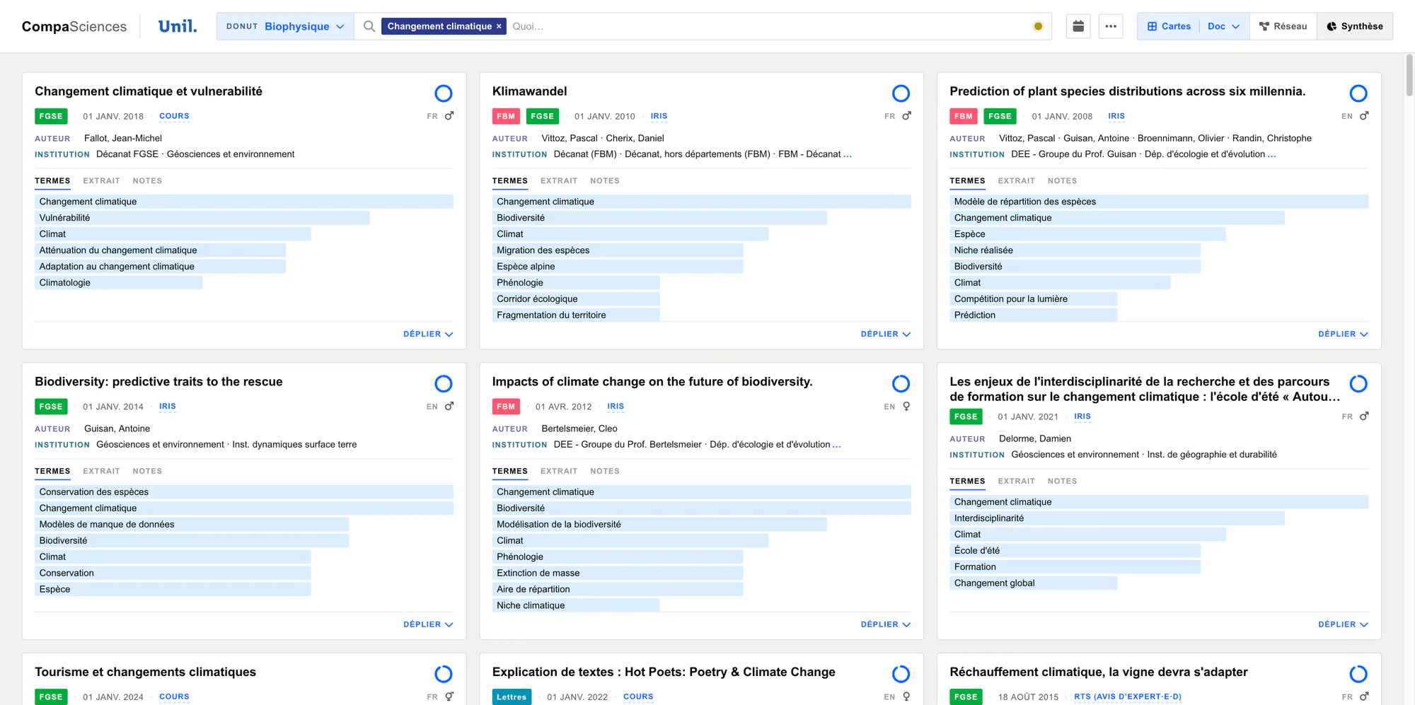Click gender icon on Explication de textes card

tap(906, 697)
